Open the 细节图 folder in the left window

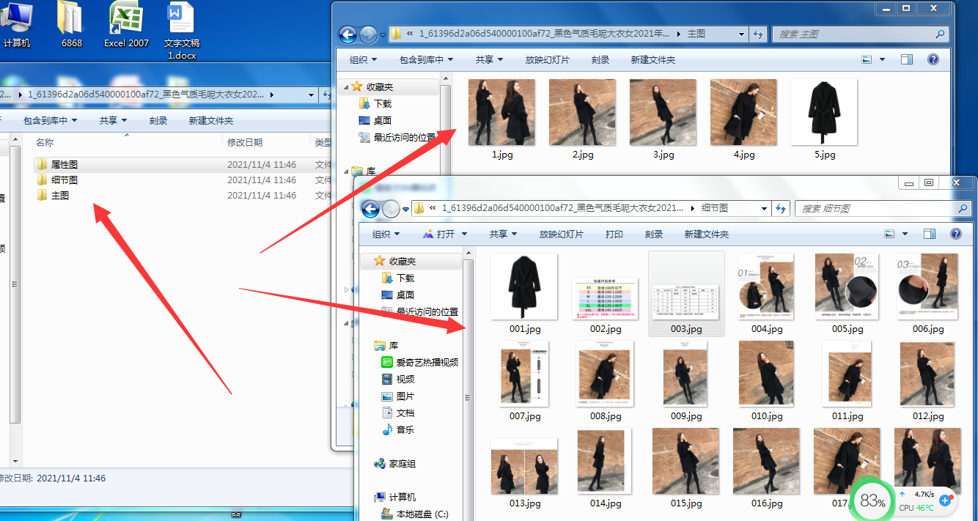click(x=65, y=180)
